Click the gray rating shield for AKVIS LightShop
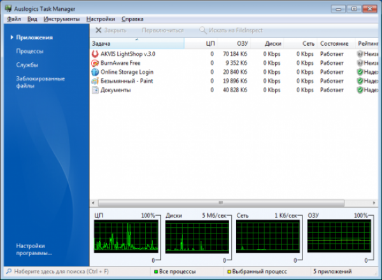This screenshot has width=382, height=280. tap(360, 54)
